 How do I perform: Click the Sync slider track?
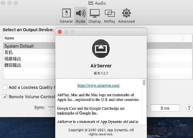51,107
